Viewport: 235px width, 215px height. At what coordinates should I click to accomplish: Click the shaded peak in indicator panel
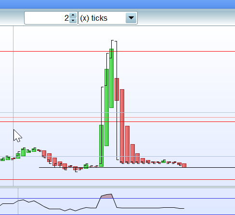click(107, 196)
